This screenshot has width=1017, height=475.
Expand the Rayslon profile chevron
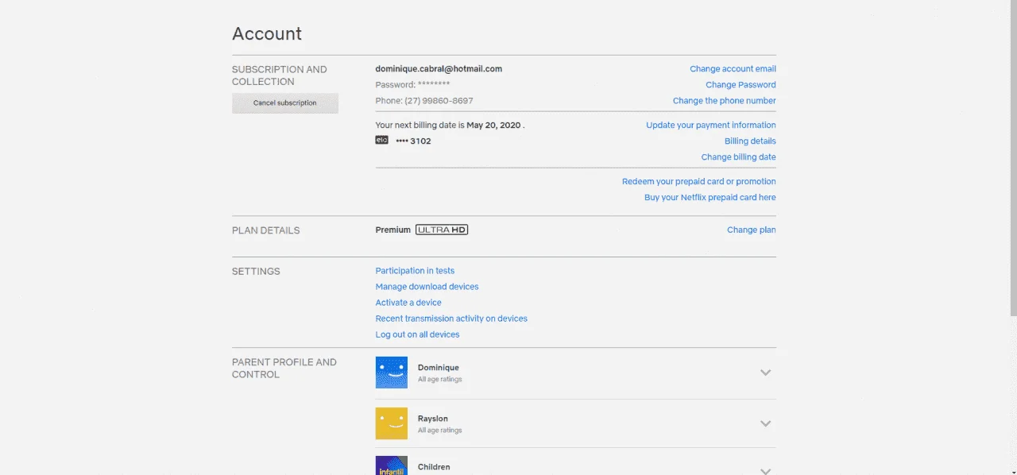click(766, 423)
